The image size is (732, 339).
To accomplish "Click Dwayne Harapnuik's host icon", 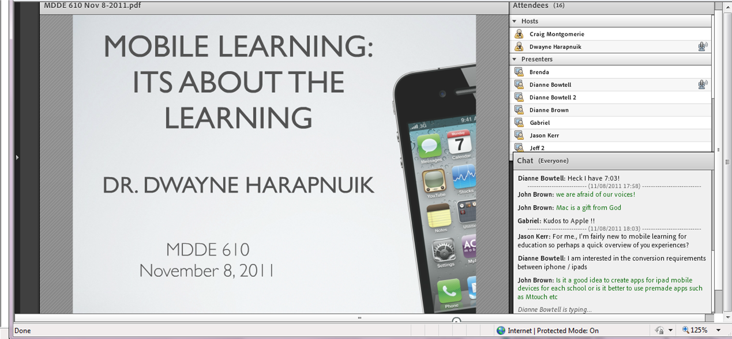I will click(519, 47).
